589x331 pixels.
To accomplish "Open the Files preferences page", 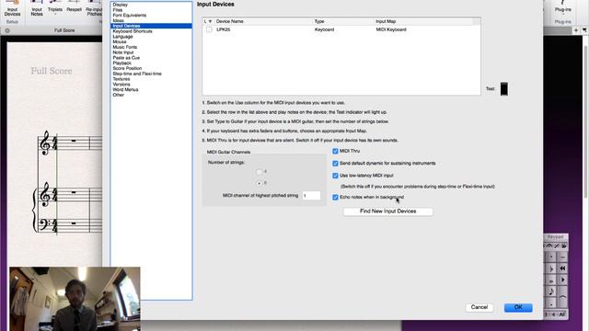I will [118, 10].
